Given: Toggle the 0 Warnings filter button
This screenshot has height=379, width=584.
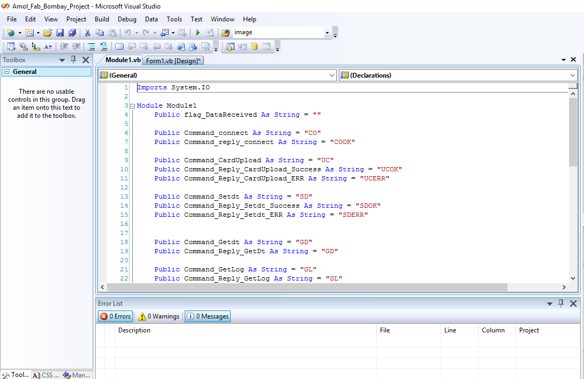Looking at the screenshot, I should 158,316.
